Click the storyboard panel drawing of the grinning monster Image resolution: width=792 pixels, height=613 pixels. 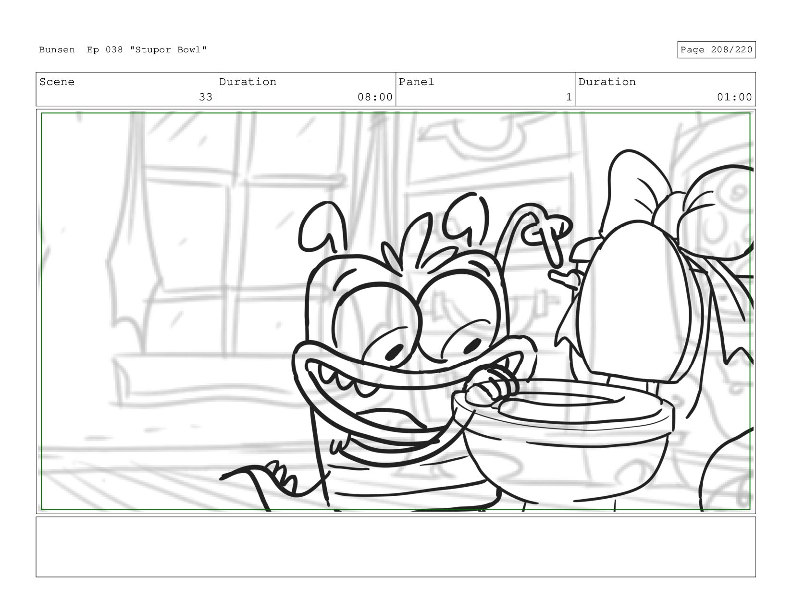click(396, 311)
